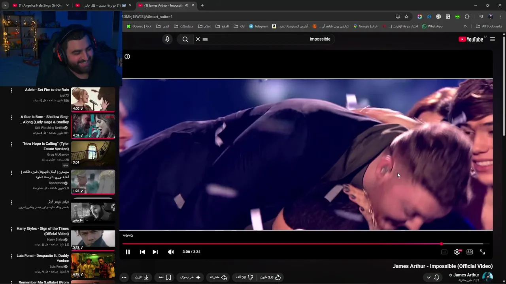Open the All Bookmarks folder

coord(489,26)
